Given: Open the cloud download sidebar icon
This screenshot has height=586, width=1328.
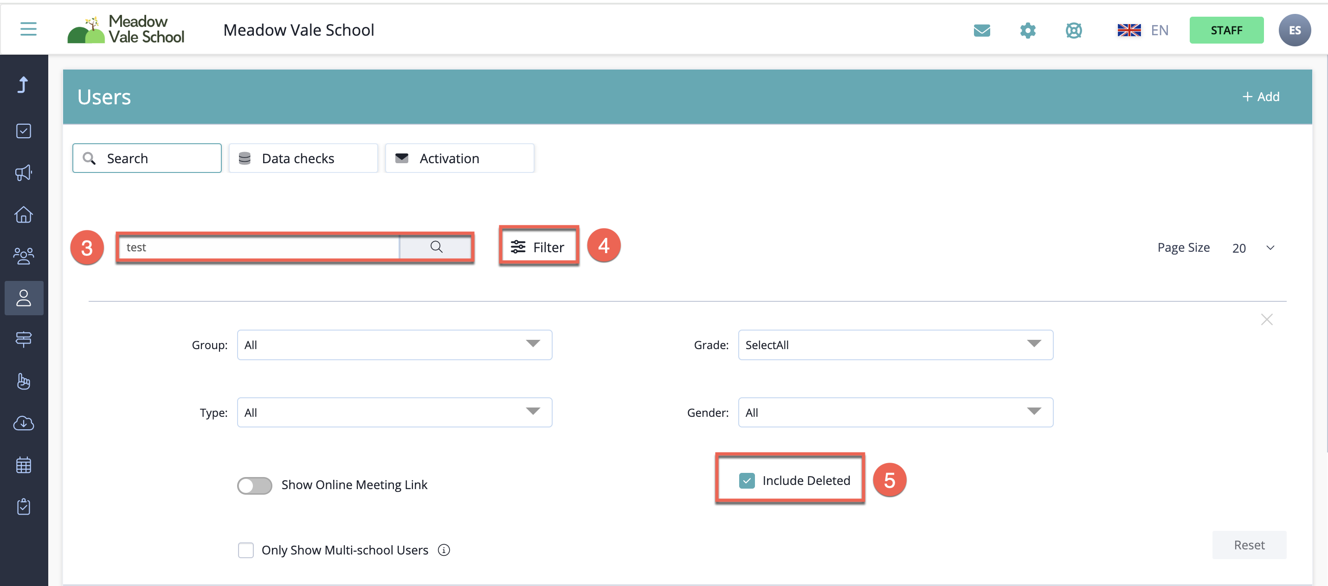Looking at the screenshot, I should tap(24, 423).
